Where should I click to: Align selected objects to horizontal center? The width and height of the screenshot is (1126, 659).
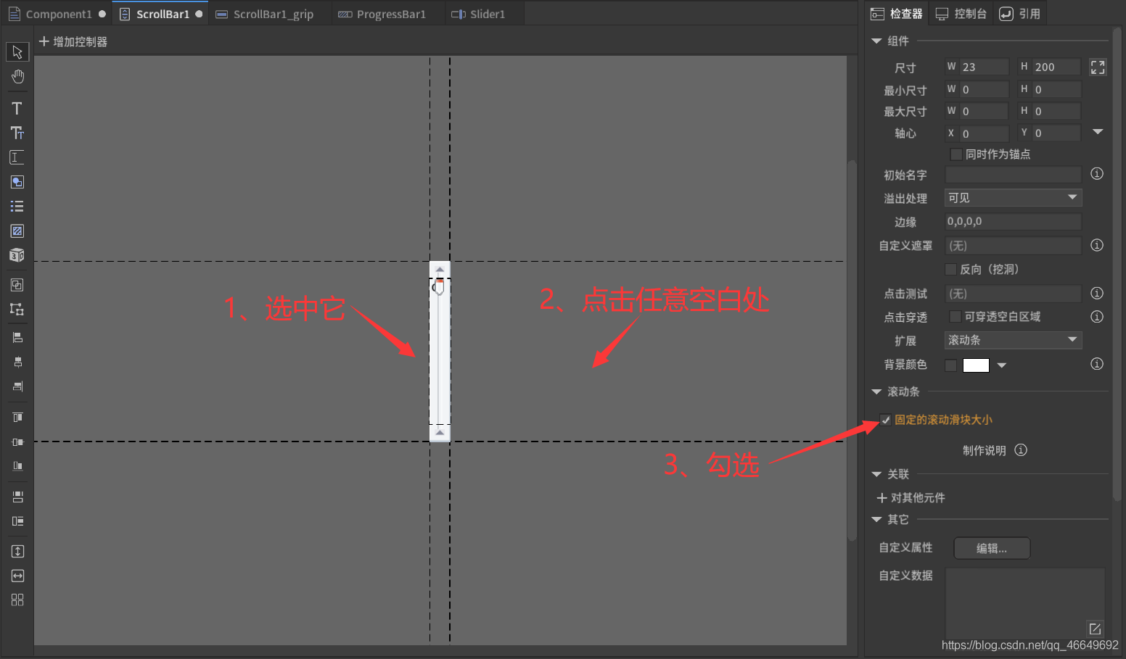17,362
